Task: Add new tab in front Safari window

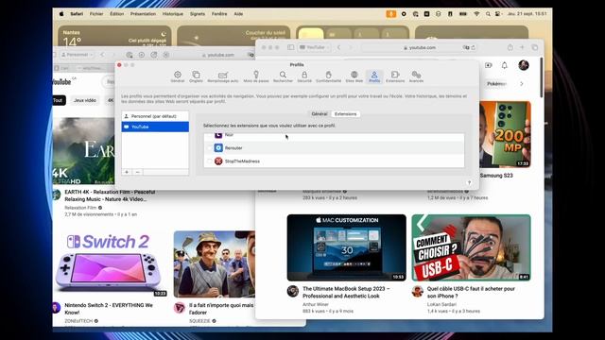Action: click(x=522, y=47)
